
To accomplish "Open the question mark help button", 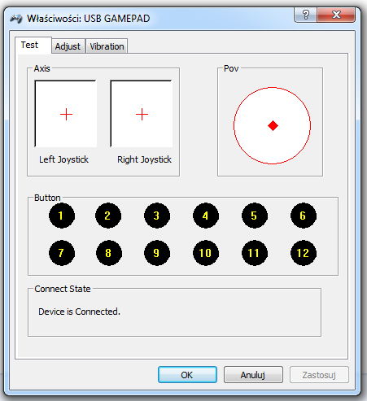I will 306,15.
